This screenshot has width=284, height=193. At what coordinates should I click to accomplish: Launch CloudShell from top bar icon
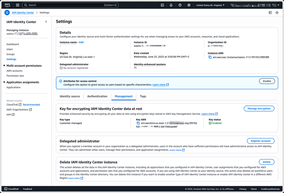[162, 5]
